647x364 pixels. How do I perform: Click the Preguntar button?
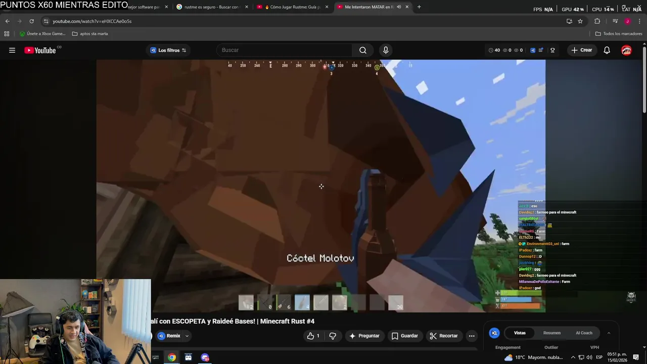(x=364, y=336)
